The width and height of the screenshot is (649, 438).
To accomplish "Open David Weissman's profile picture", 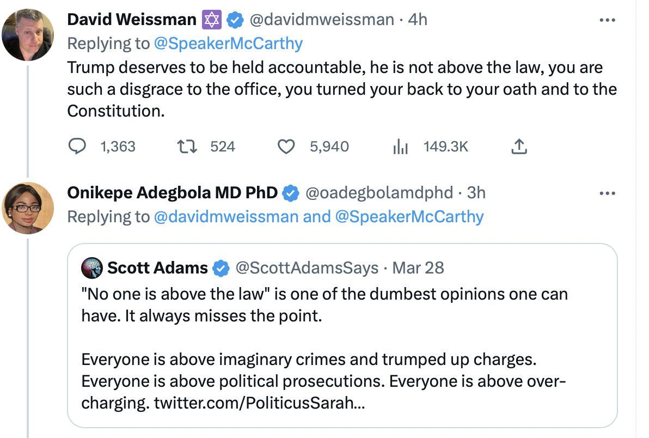I will click(x=28, y=35).
